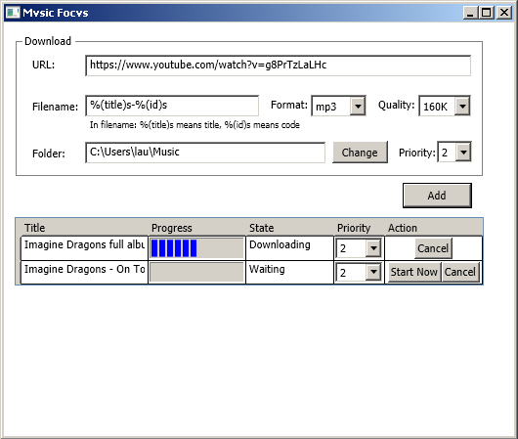Click the Title column header

[x=34, y=228]
